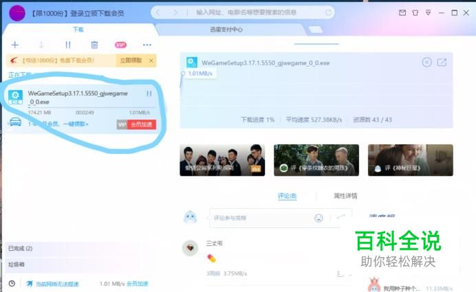Click the 立即领取 button in banner
Image resolution: width=476 pixels, height=292 pixels.
[131, 60]
